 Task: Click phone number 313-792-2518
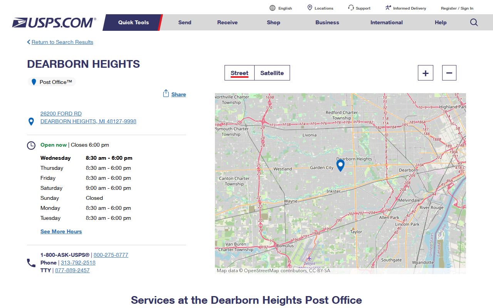click(78, 263)
